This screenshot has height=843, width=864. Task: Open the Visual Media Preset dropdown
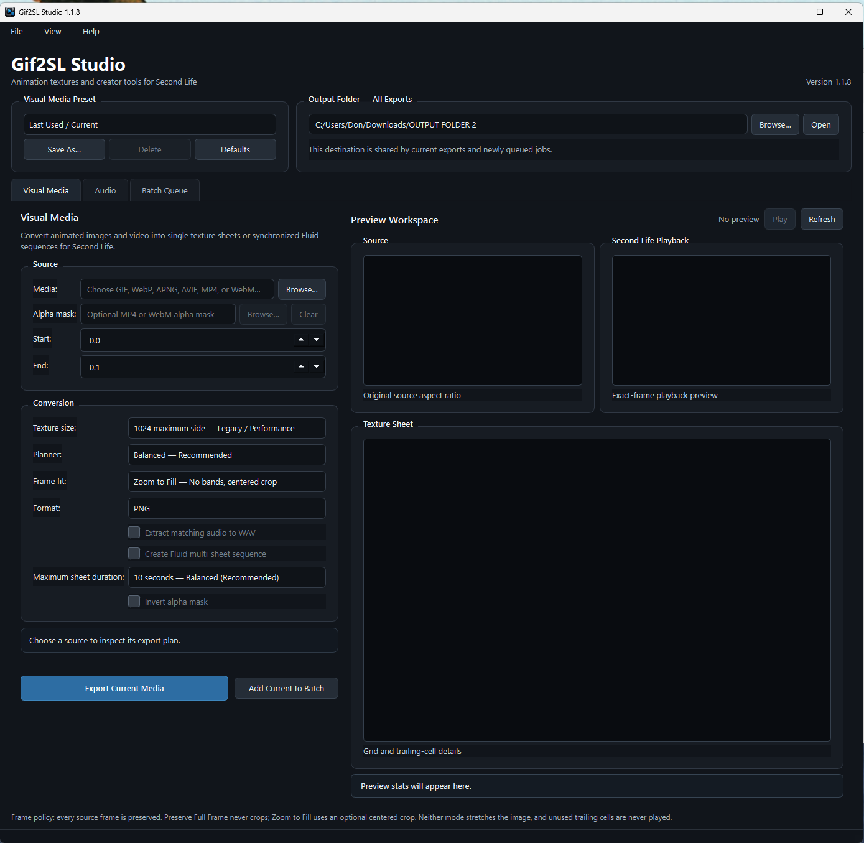click(150, 124)
